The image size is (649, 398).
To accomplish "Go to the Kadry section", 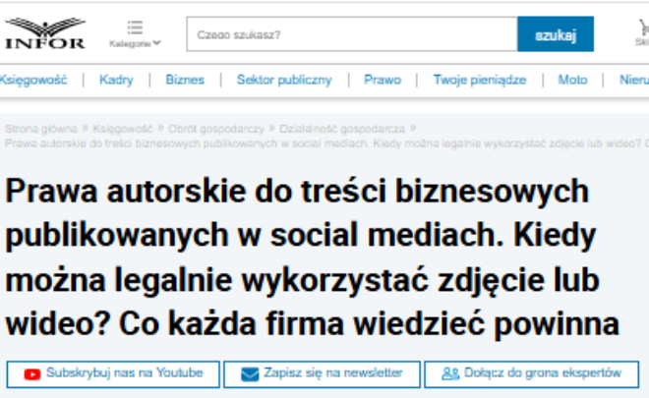I will coord(116,80).
